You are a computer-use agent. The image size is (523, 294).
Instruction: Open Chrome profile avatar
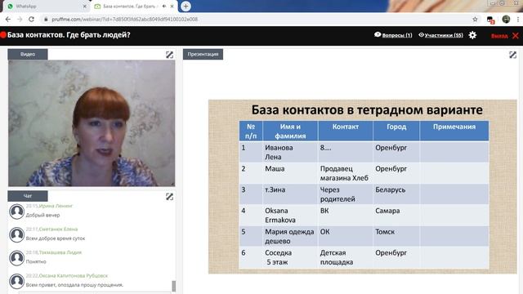coord(506,20)
